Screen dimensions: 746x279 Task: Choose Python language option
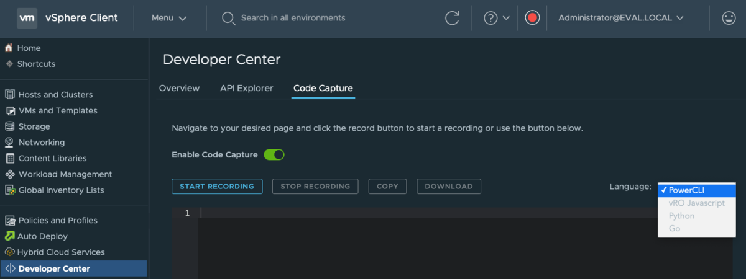point(696,216)
